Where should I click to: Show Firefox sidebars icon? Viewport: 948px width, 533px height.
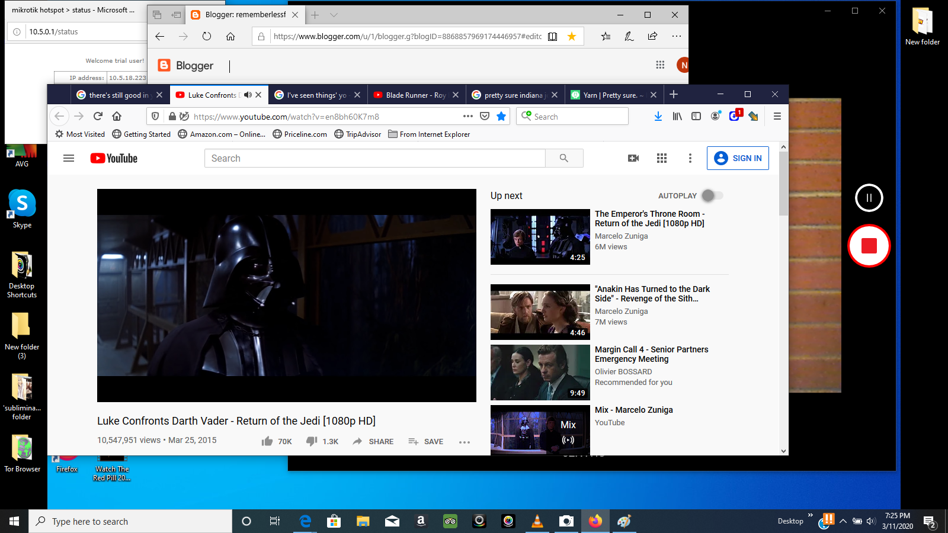pyautogui.click(x=696, y=116)
